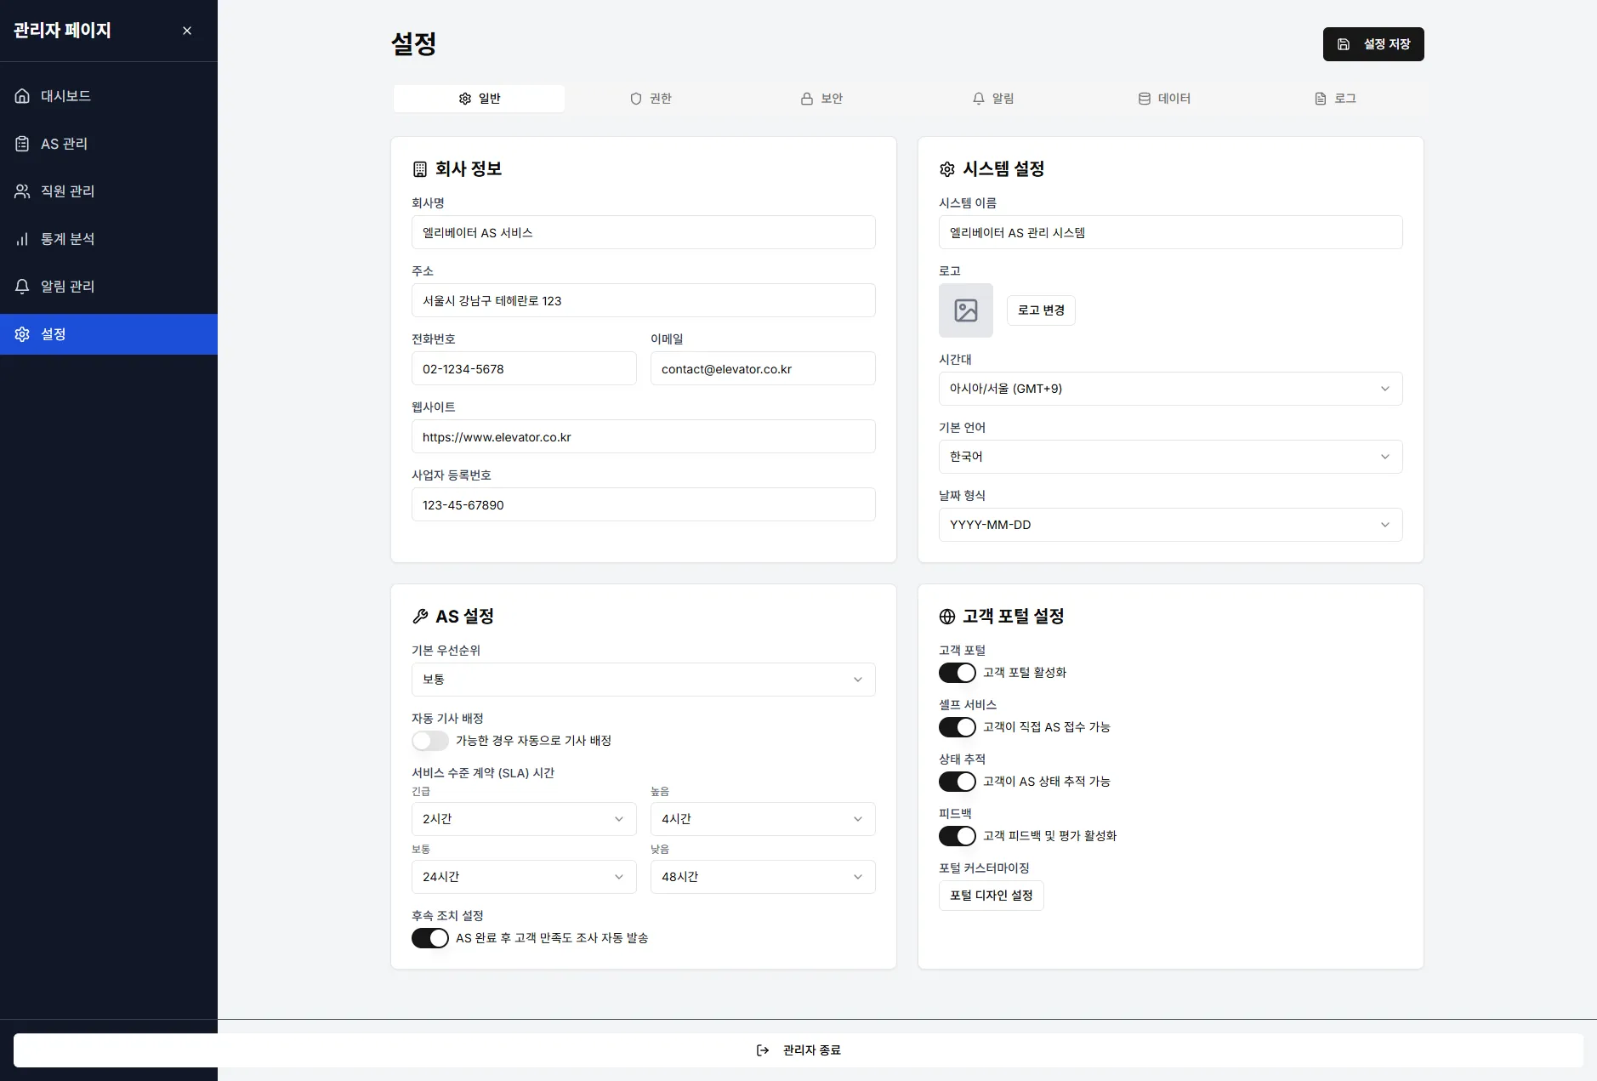Open 대시보드 in the sidebar
The height and width of the screenshot is (1081, 1597).
point(109,96)
